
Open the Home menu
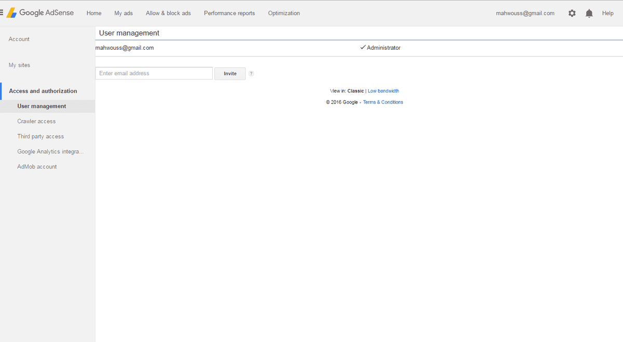point(94,13)
